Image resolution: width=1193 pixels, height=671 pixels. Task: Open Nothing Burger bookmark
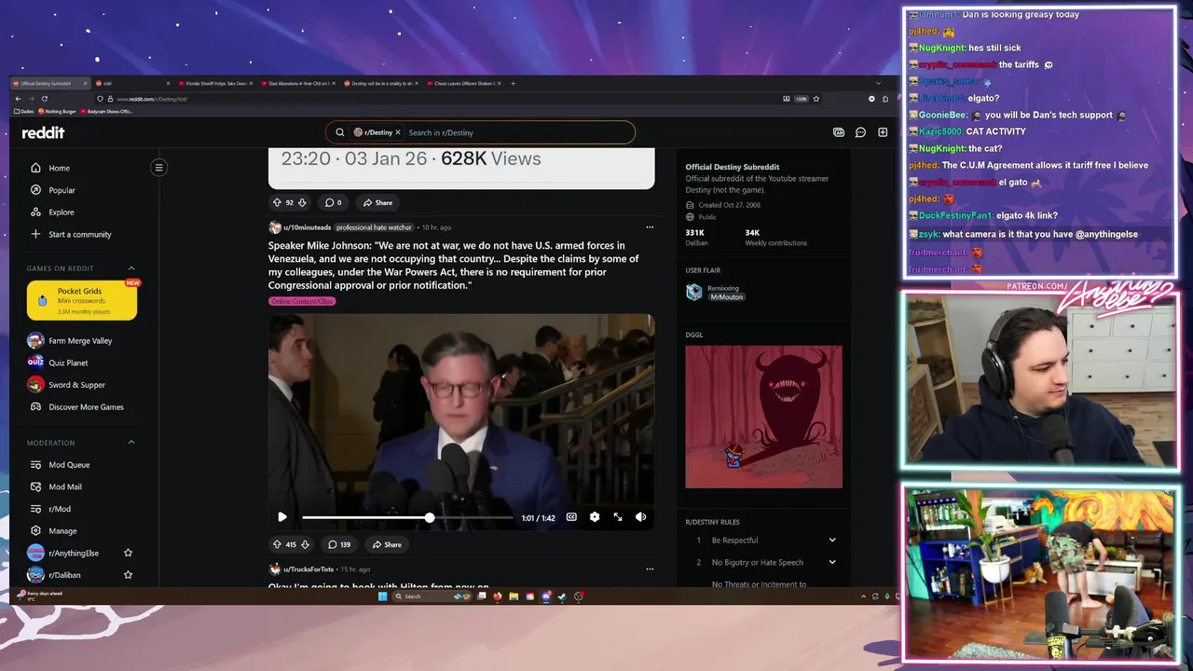57,111
